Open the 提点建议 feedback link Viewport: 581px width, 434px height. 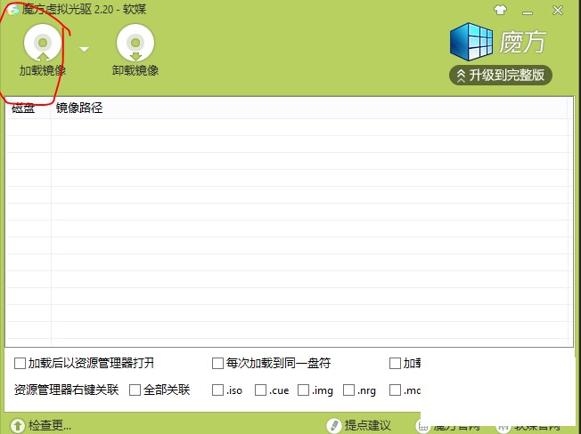(367, 425)
